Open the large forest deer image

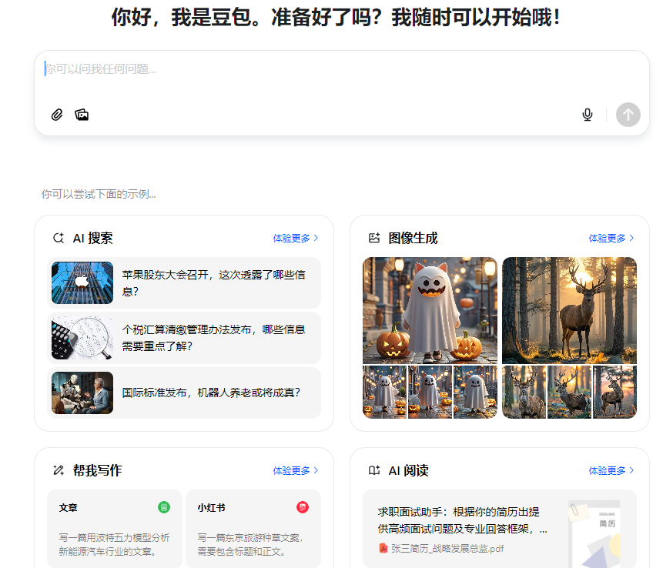(x=569, y=310)
